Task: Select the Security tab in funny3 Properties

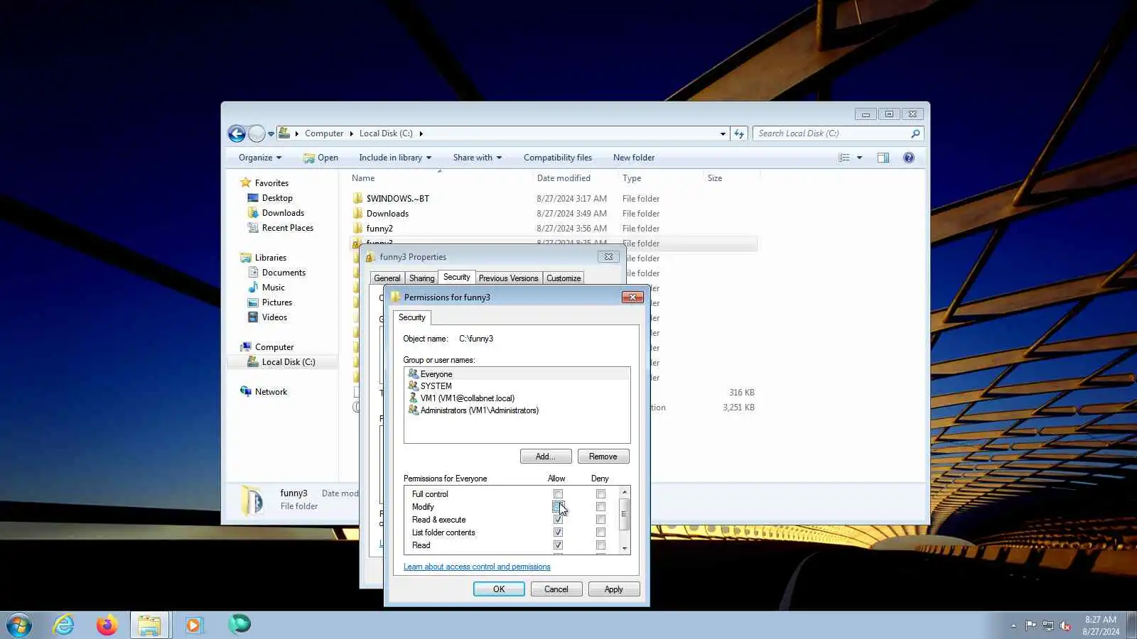Action: tap(456, 277)
